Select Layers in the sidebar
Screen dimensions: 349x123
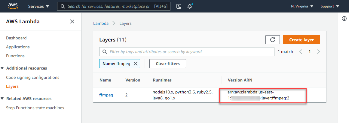coord(12,87)
